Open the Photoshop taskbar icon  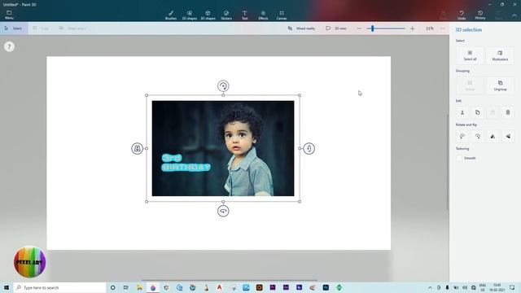(x=326, y=287)
